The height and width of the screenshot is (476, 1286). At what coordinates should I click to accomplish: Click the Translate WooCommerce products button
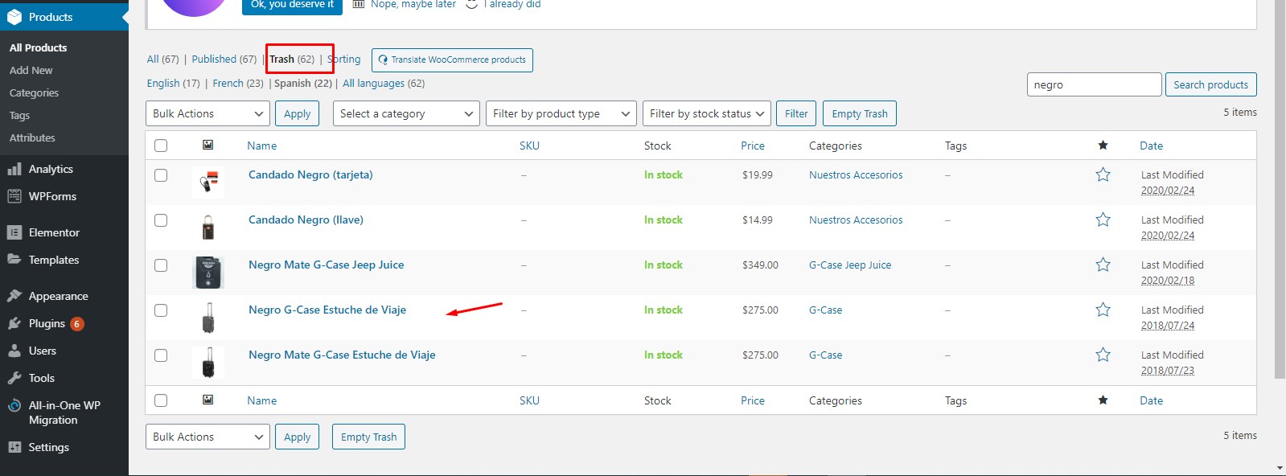pos(452,59)
